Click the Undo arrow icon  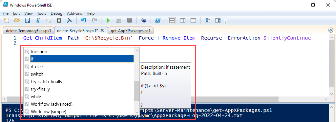(84, 20)
